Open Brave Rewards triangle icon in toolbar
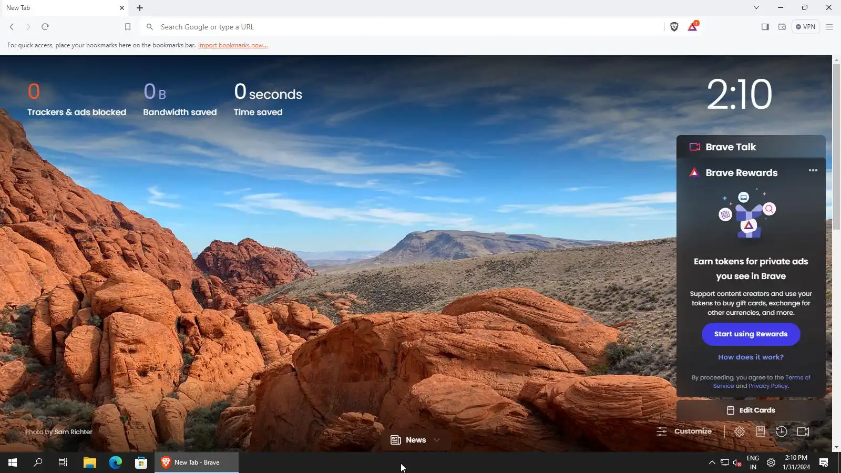Screen dimensions: 841x473 [x=693, y=26]
